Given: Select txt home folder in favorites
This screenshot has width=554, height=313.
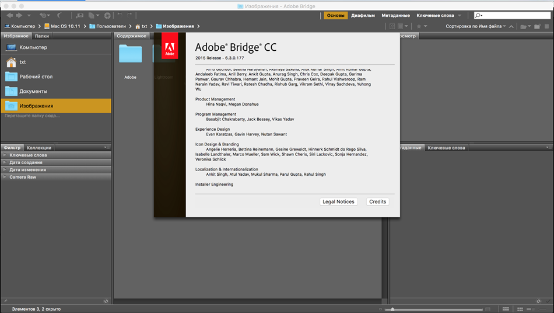Looking at the screenshot, I should [x=56, y=62].
